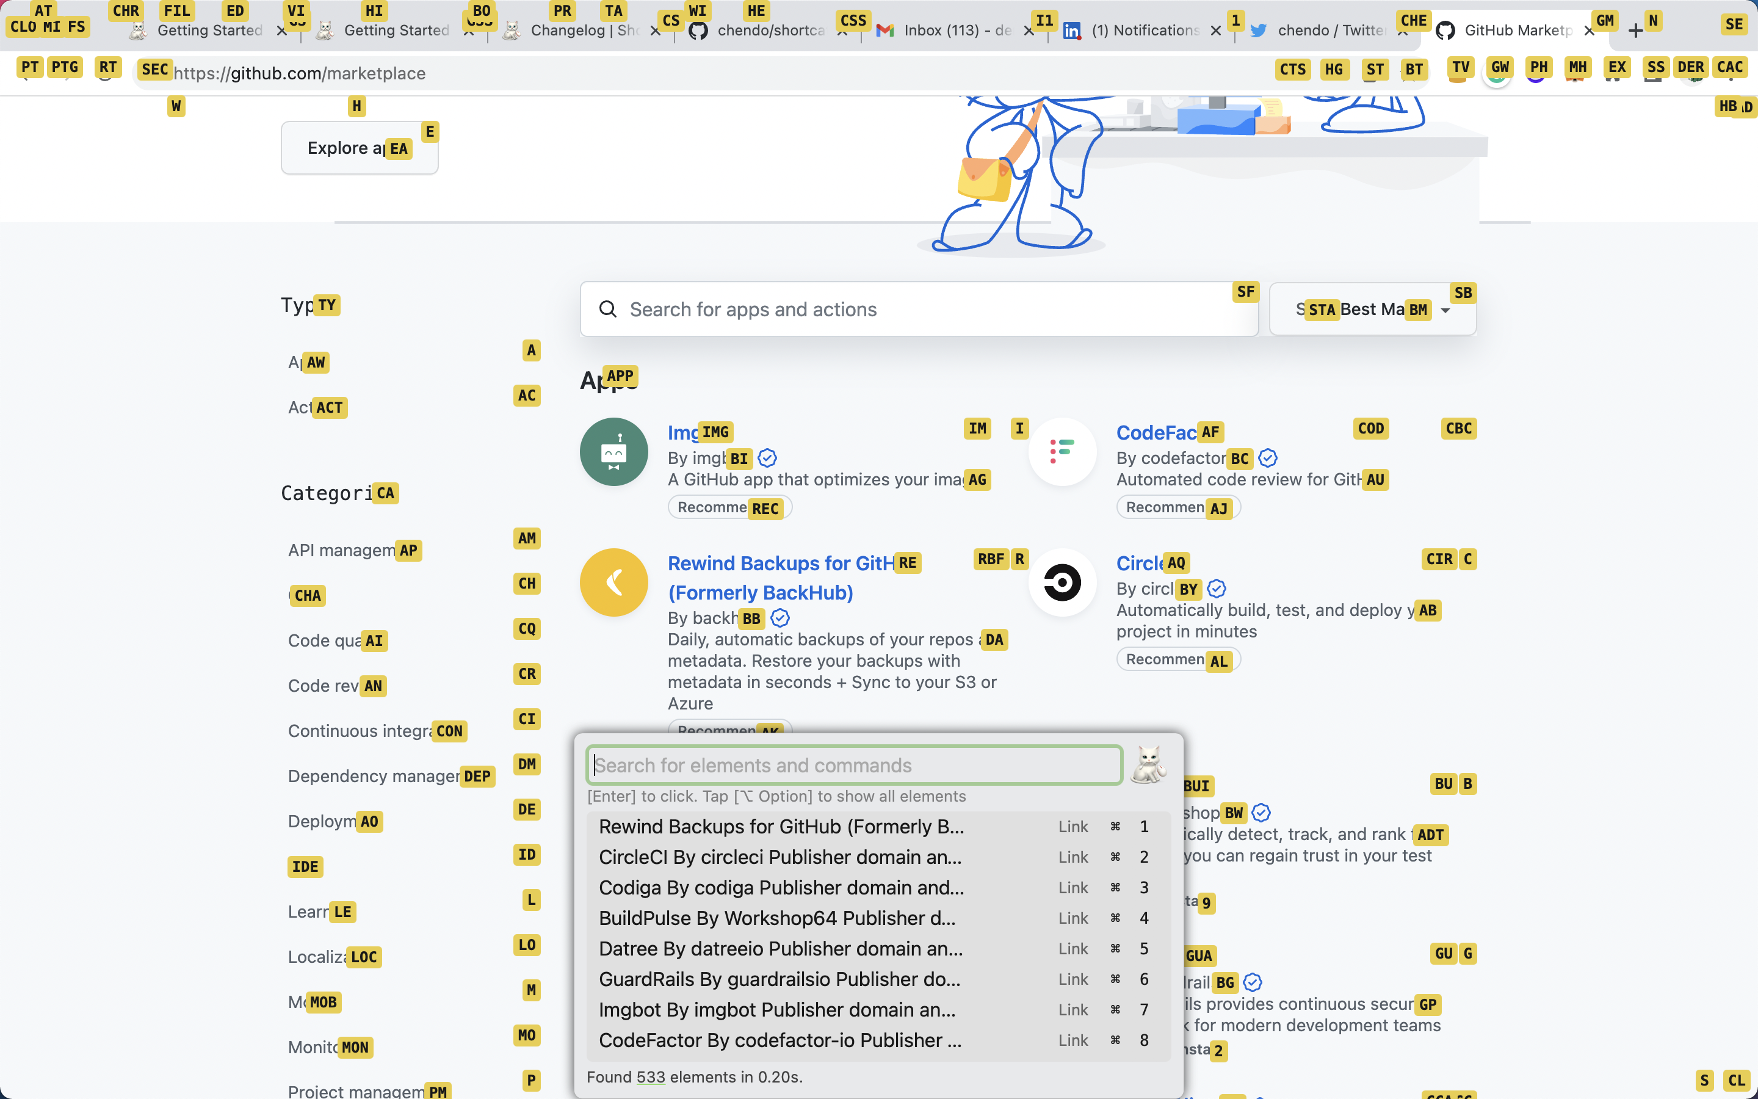The height and width of the screenshot is (1099, 1758).
Task: Select the CircleCI By circleci result row
Action: (x=878, y=857)
